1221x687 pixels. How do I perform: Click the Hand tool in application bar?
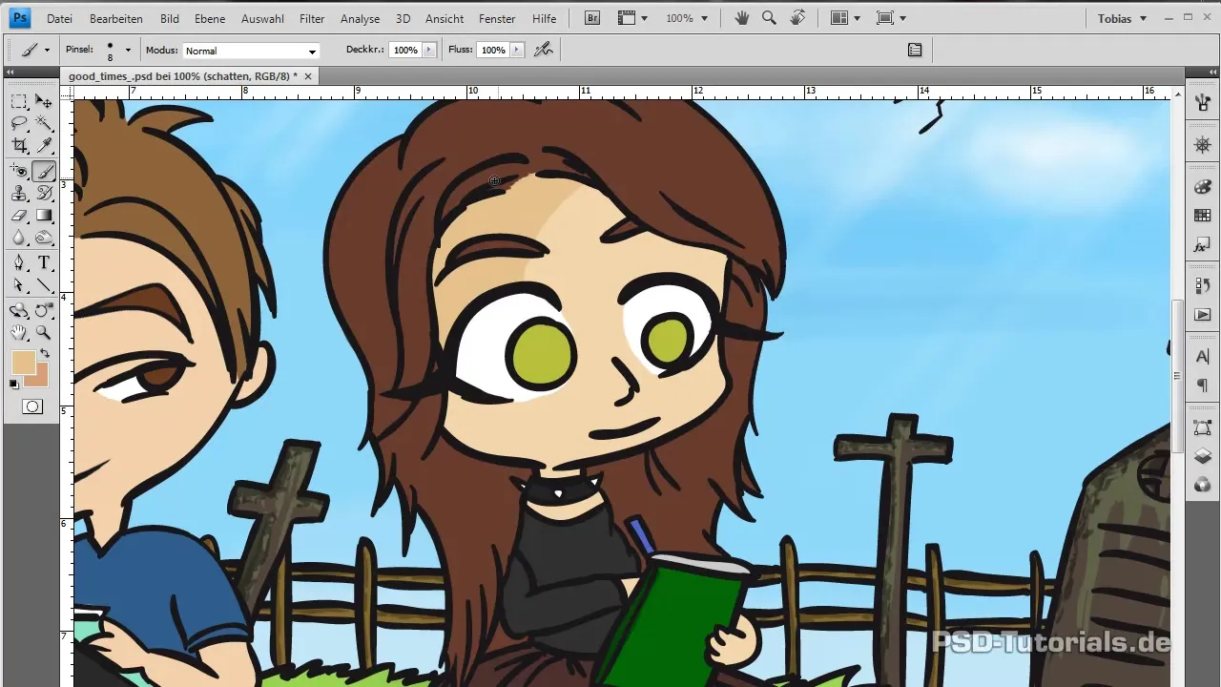coord(743,18)
